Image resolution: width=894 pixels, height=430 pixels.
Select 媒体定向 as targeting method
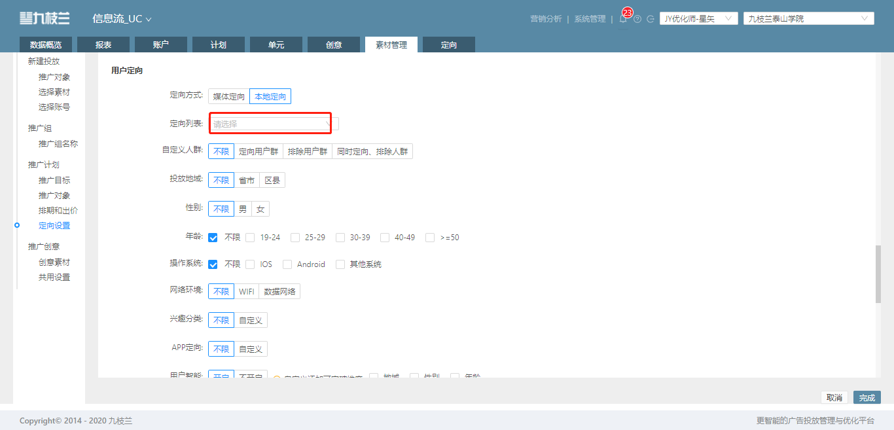pos(229,96)
